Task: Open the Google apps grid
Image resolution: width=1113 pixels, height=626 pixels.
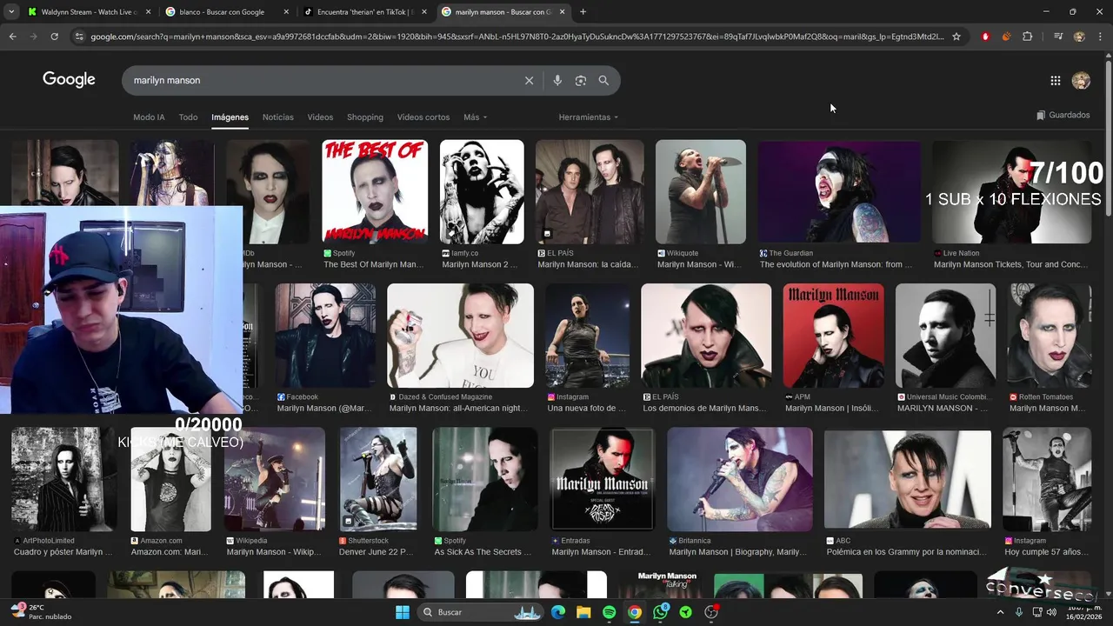Action: [x=1055, y=80]
